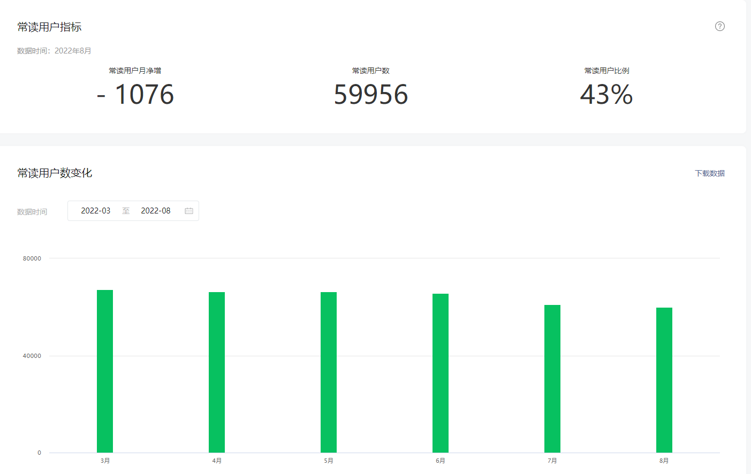Click the 常读用户比例 label

pyautogui.click(x=606, y=71)
